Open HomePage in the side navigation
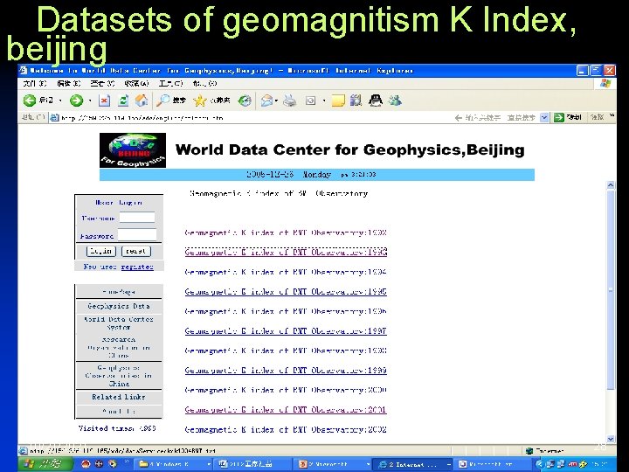 pos(119,291)
